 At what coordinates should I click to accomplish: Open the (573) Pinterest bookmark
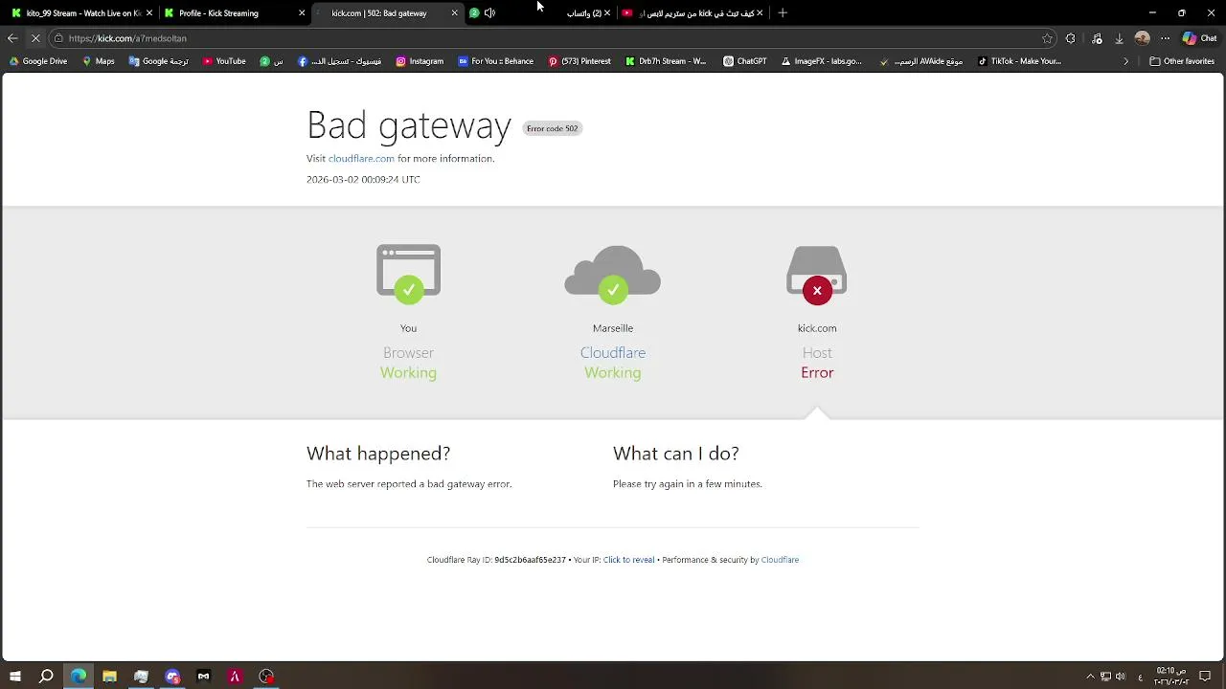(x=579, y=61)
